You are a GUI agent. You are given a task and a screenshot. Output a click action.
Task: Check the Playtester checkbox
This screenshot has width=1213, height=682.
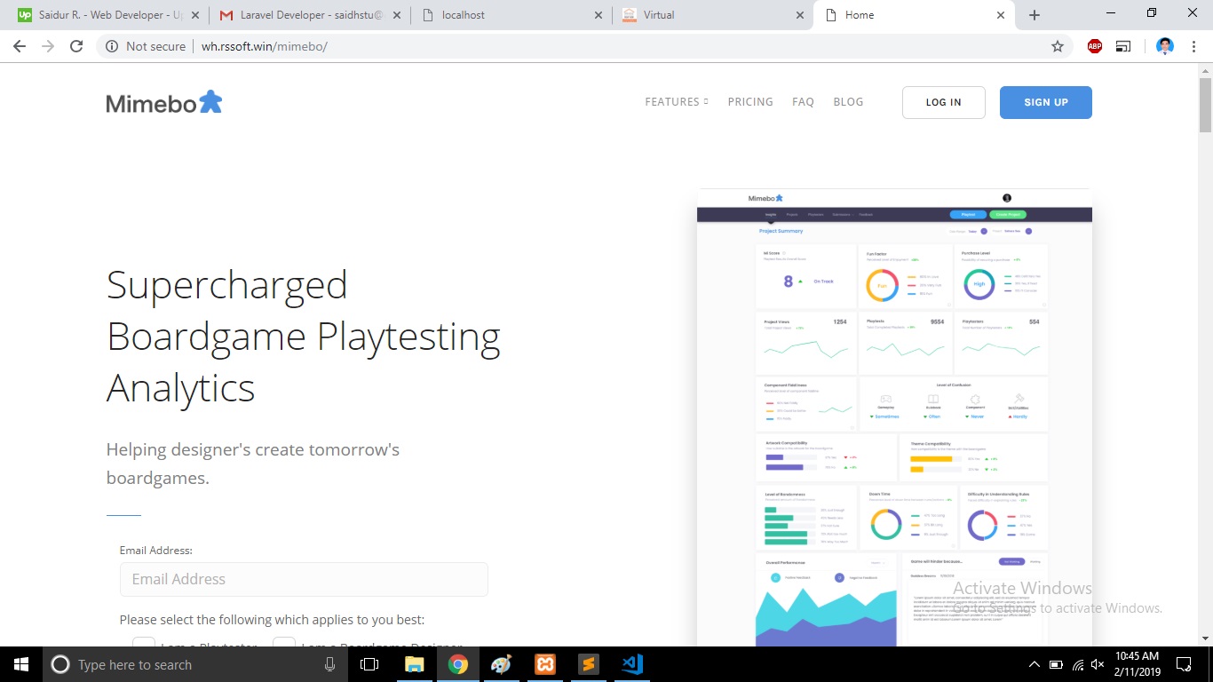point(144,643)
